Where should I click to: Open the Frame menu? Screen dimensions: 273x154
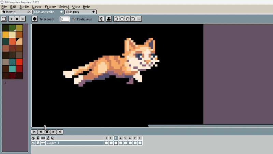pos(50,7)
